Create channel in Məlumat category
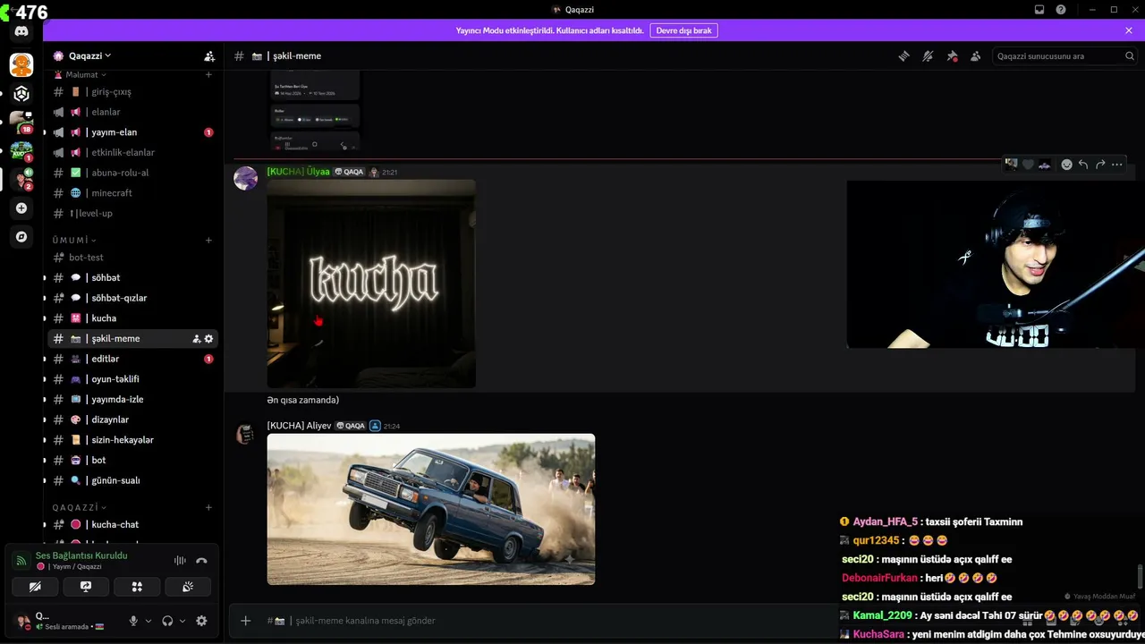Image resolution: width=1145 pixels, height=644 pixels. coord(208,75)
